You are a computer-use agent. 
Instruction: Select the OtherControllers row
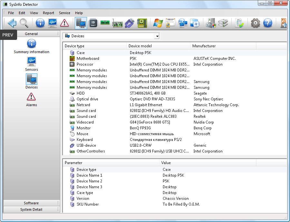point(175,151)
